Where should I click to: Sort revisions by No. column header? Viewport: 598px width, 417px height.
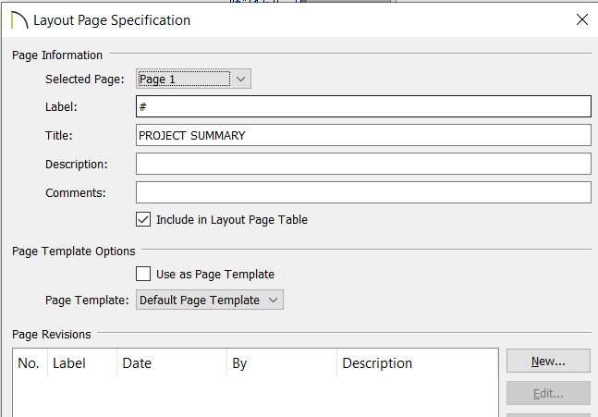pyautogui.click(x=31, y=362)
